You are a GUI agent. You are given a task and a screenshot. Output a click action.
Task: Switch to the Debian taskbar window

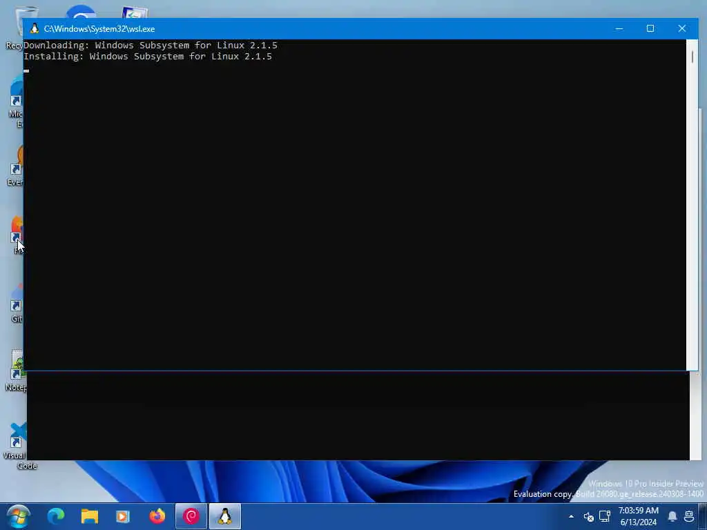[x=191, y=516]
